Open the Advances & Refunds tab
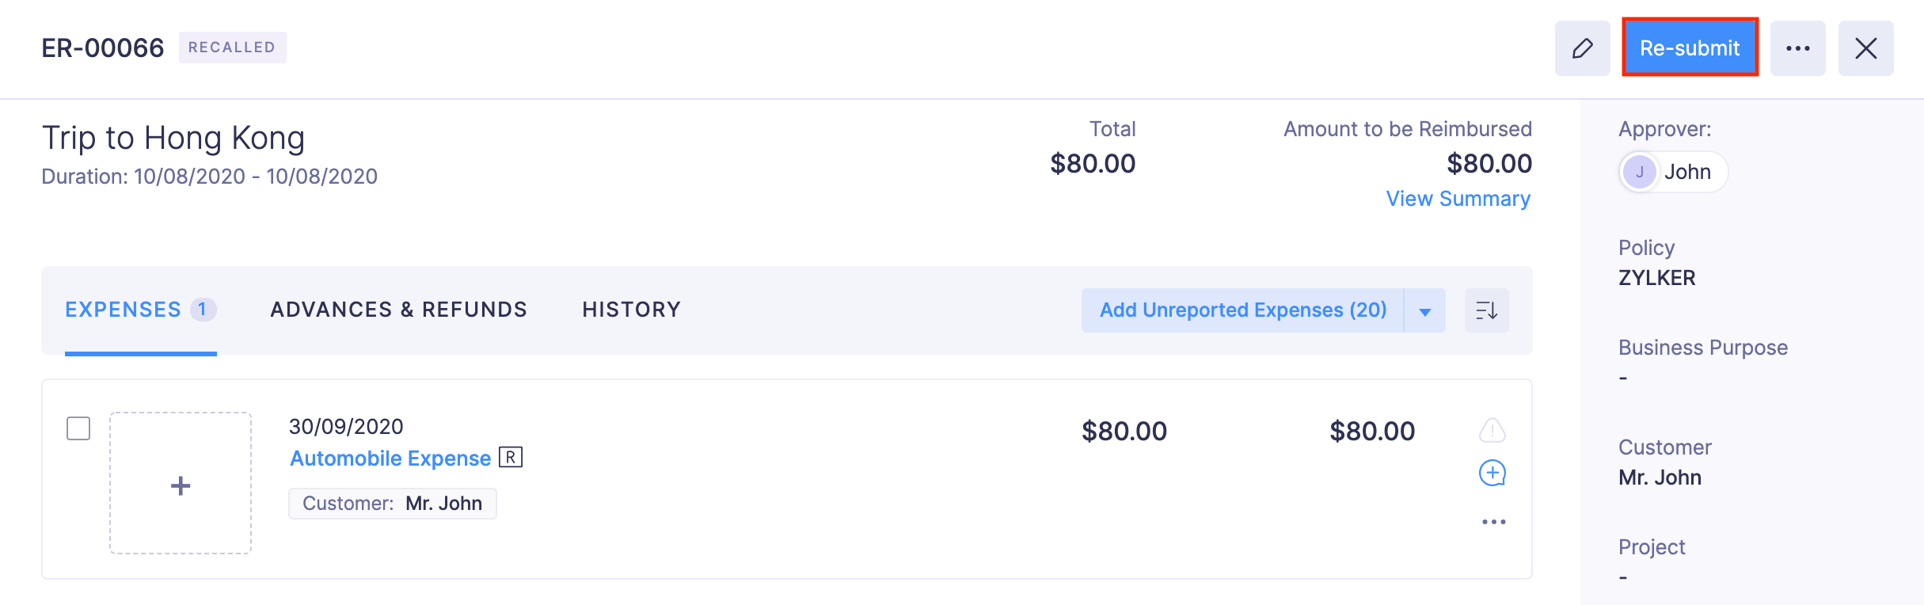Image resolution: width=1924 pixels, height=605 pixels. (399, 310)
